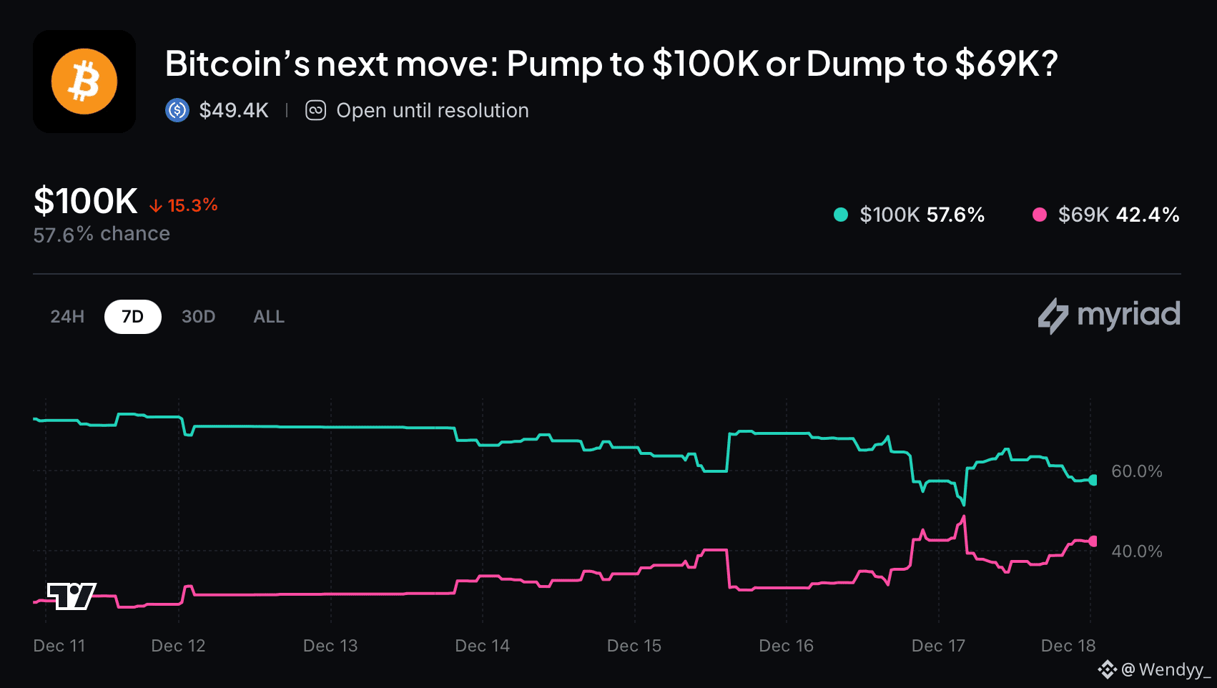Click the @Wendyy_ handle
This screenshot has height=688, width=1217.
(1166, 669)
